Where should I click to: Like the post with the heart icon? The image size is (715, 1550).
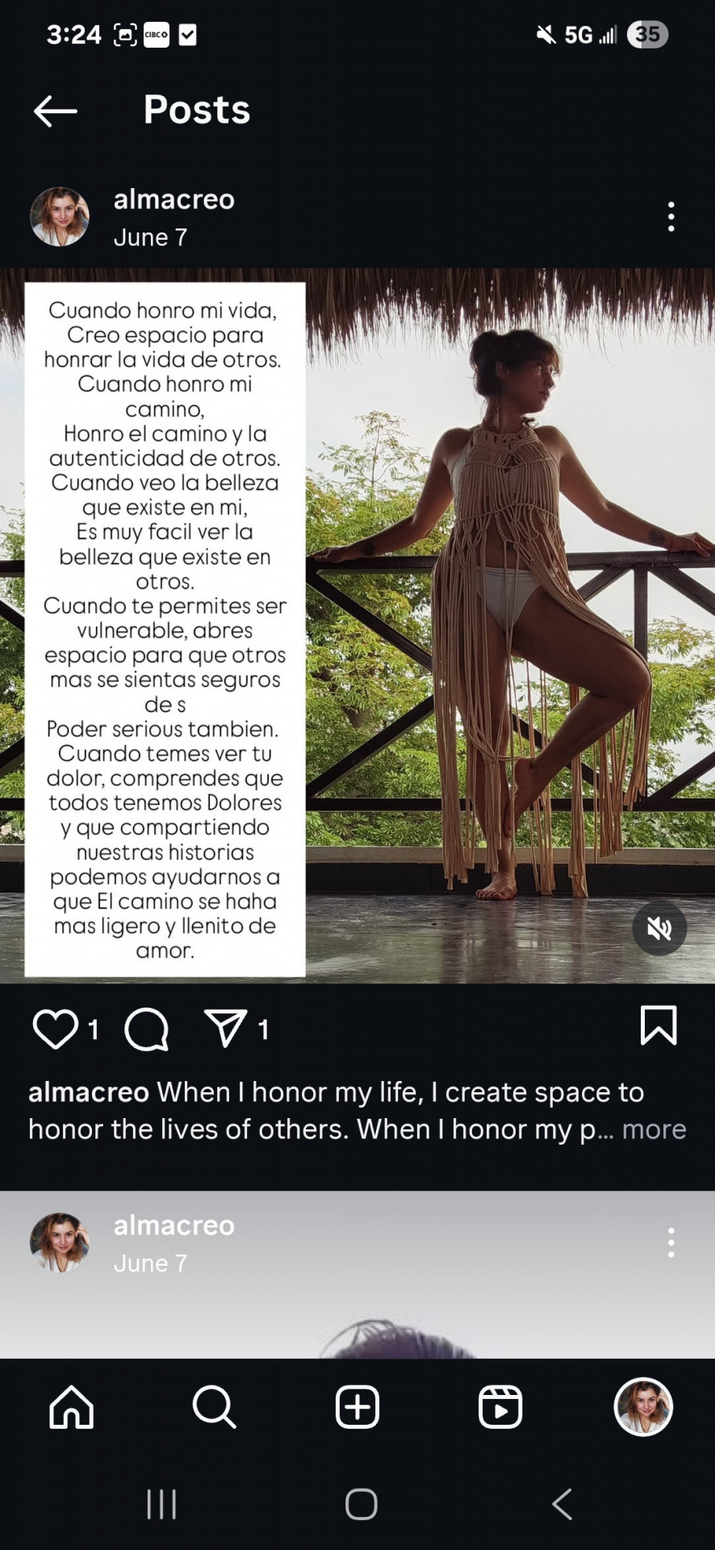pos(55,1028)
